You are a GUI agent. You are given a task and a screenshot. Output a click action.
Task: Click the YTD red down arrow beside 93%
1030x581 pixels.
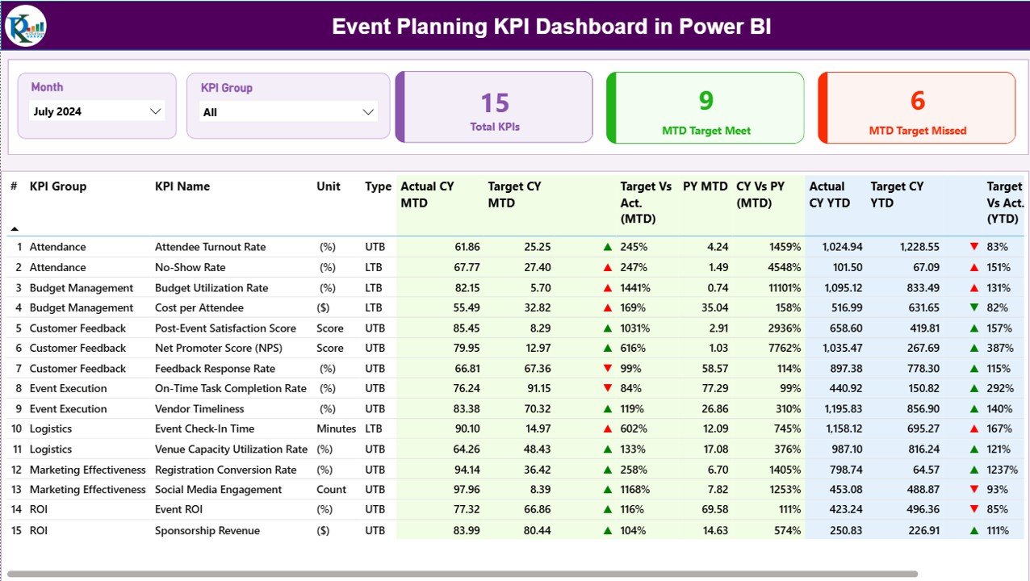coord(974,489)
